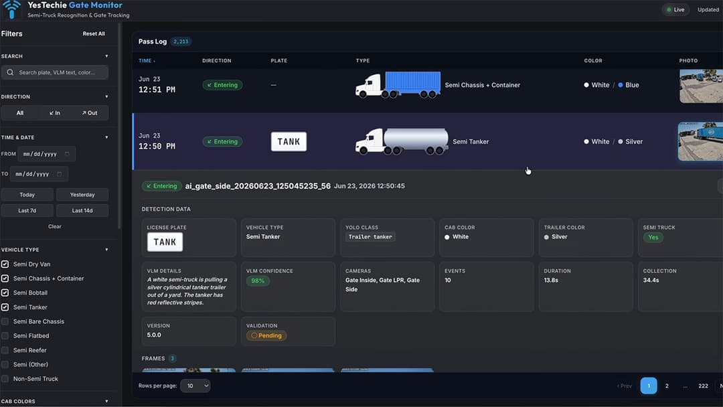
Task: Open the FROM date calendar picker icon
Action: click(67, 154)
